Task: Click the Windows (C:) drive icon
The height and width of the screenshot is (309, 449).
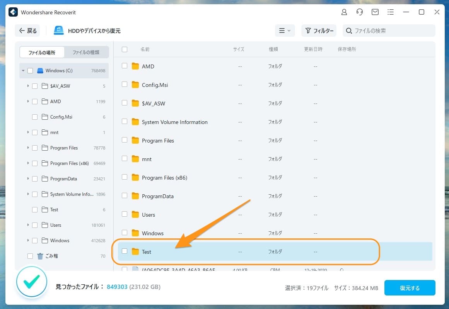Action: [40, 71]
